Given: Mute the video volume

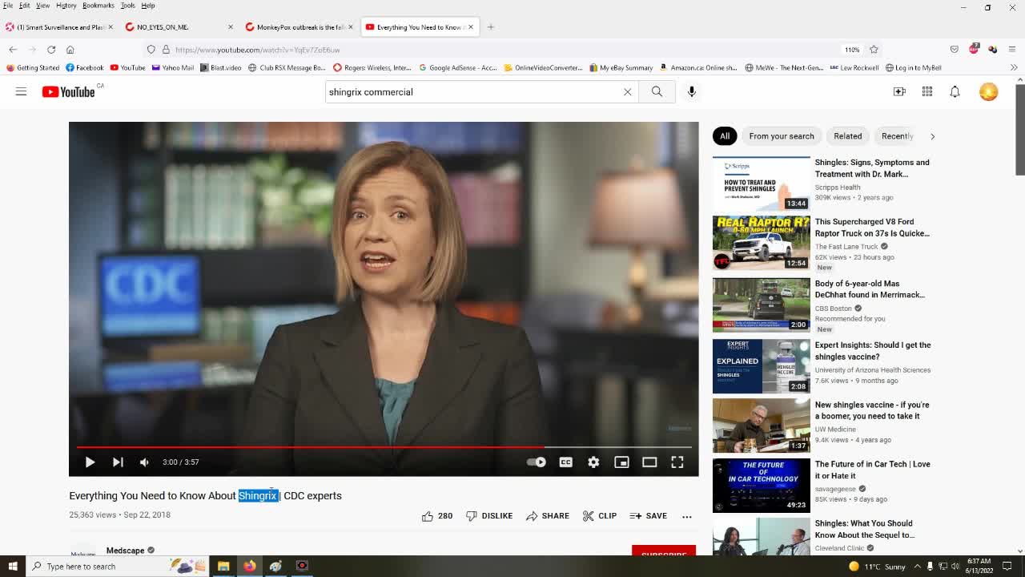Looking at the screenshot, I should click(x=144, y=462).
